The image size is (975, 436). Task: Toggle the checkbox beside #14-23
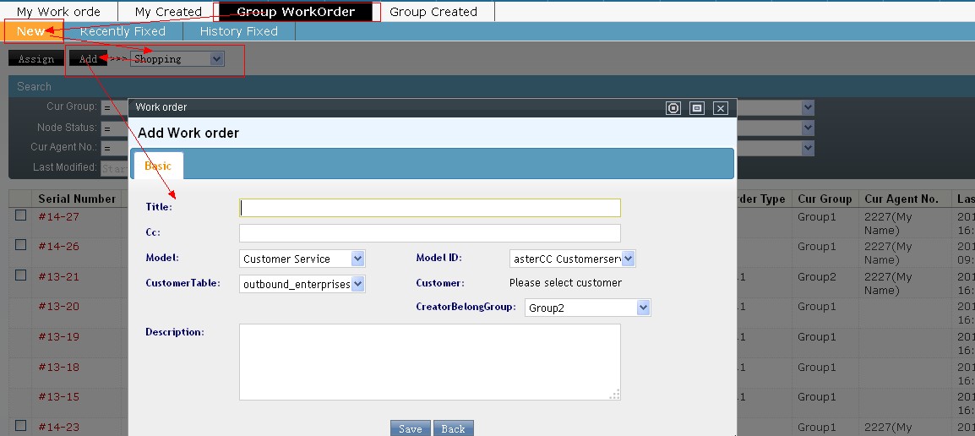[x=21, y=426]
